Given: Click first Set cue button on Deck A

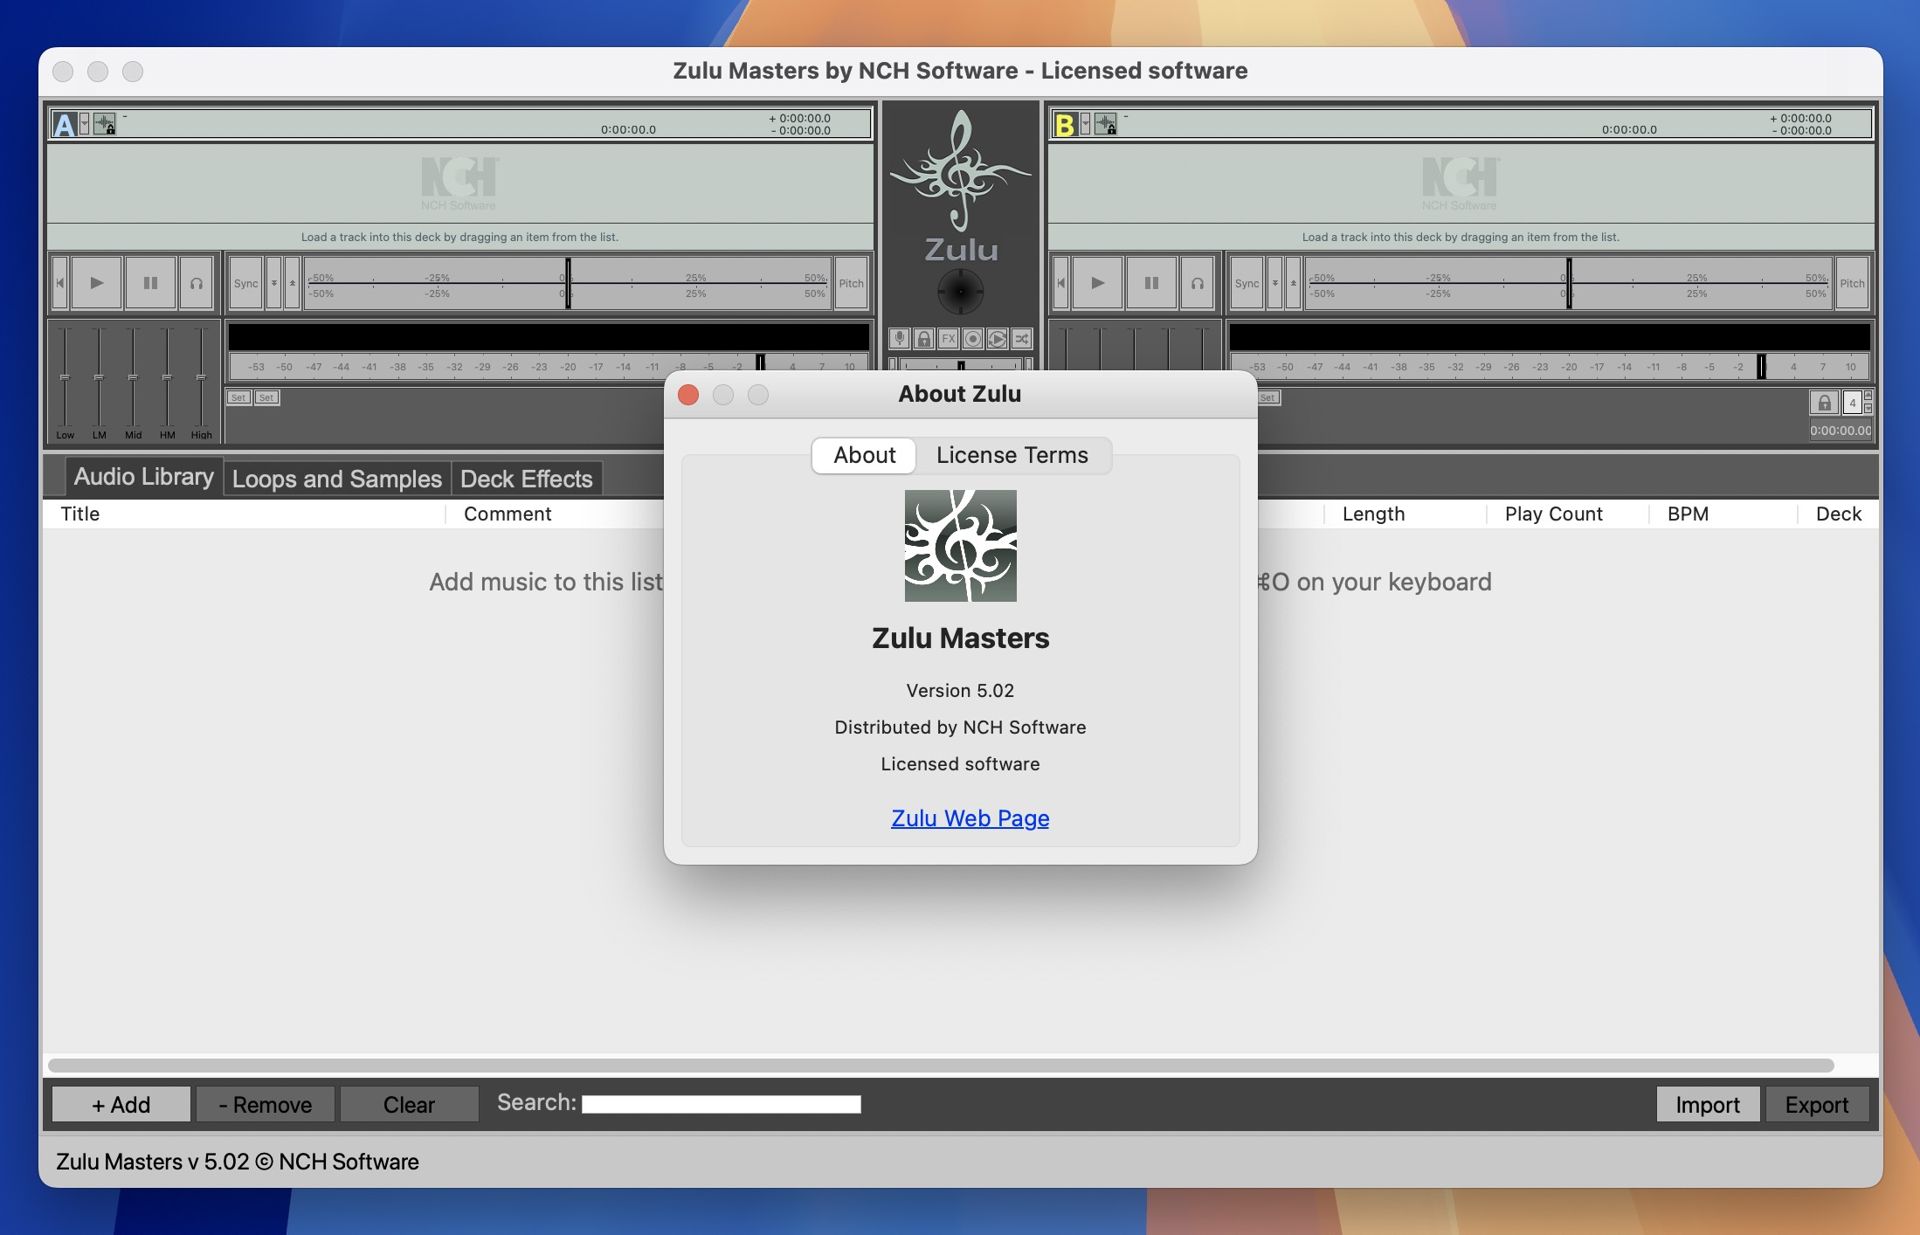Looking at the screenshot, I should click(238, 397).
